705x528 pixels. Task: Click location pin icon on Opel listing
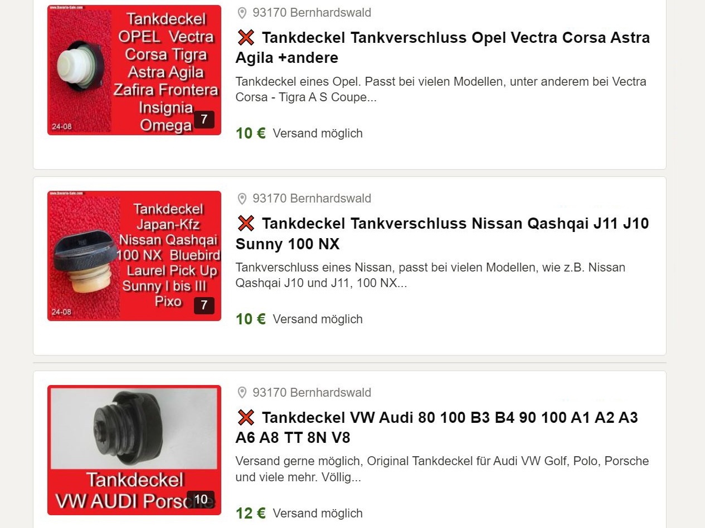pyautogui.click(x=242, y=13)
